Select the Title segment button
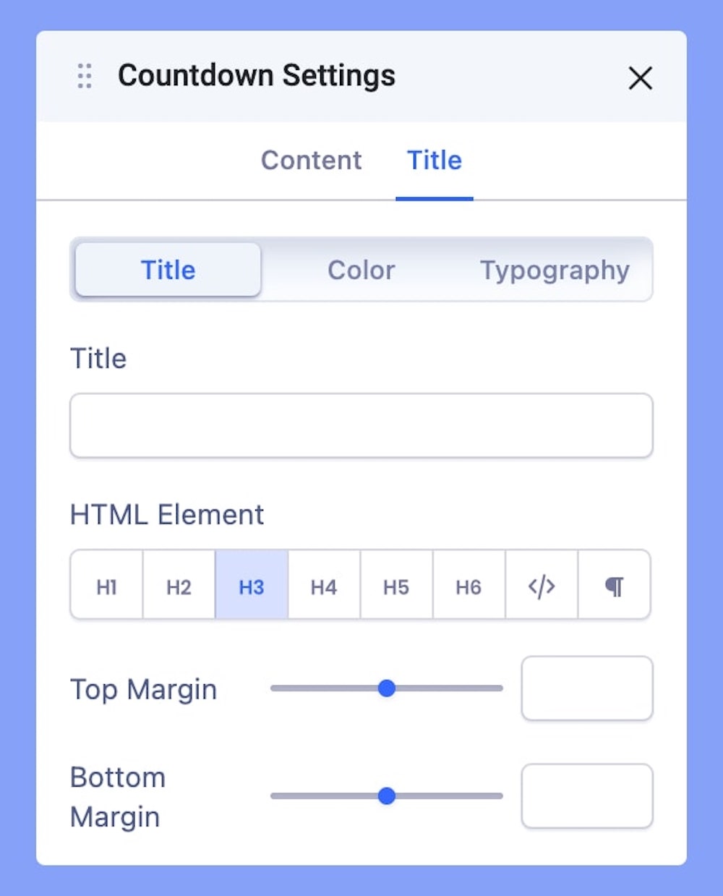The height and width of the screenshot is (896, 723). [x=168, y=270]
